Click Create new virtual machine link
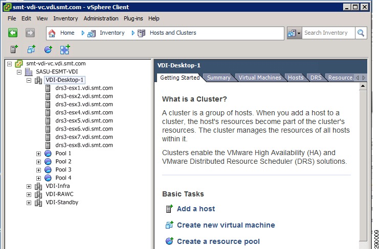Viewport: 379px width, 249px height. (226, 225)
